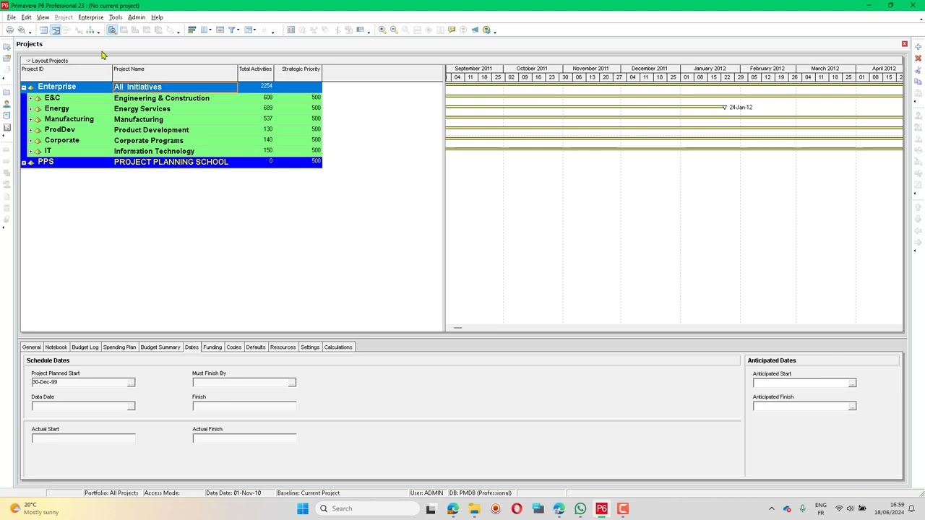This screenshot has width=925, height=520.
Task: Open Filter dropdown arrow in toolbar
Action: [238, 30]
